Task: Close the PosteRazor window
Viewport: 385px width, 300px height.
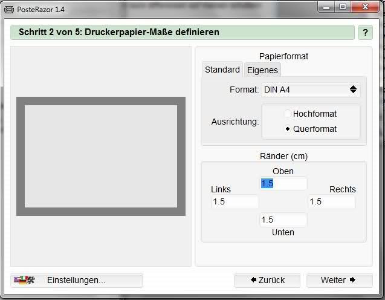Action: (365, 7)
